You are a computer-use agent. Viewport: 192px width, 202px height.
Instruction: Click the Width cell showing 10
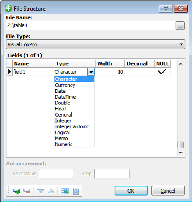click(110, 72)
